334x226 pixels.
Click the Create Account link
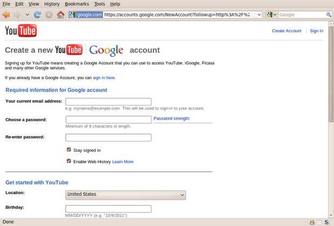(287, 31)
